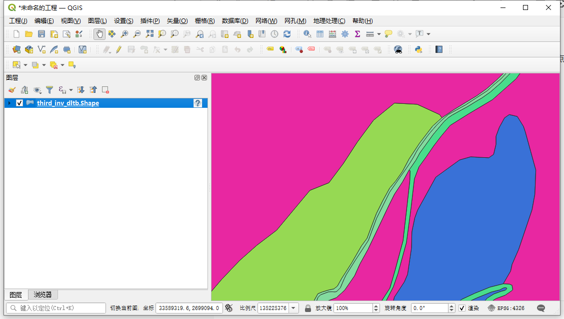Screen dimensions: 564x319
Task: Open text annotation dropdown arrow
Action: (x=428, y=34)
